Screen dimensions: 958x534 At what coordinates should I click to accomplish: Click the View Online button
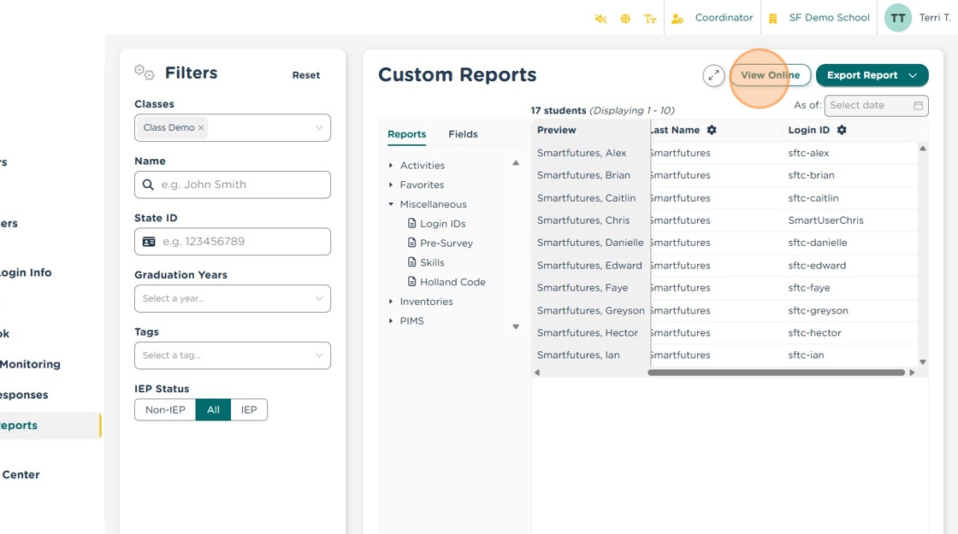coord(770,75)
